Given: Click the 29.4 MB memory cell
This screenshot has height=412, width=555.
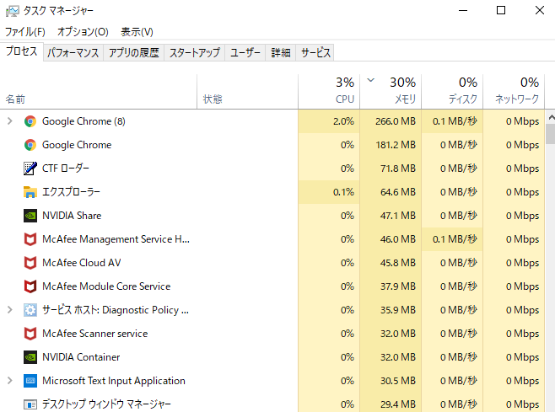Looking at the screenshot, I should 391,404.
